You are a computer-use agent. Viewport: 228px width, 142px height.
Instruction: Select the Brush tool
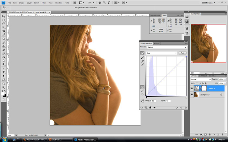click(x=4, y=42)
